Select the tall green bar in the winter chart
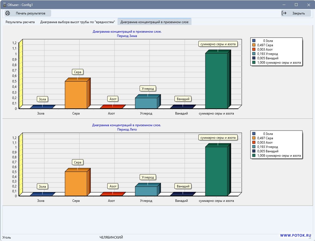This screenshot has height=241, width=315. pos(216,81)
